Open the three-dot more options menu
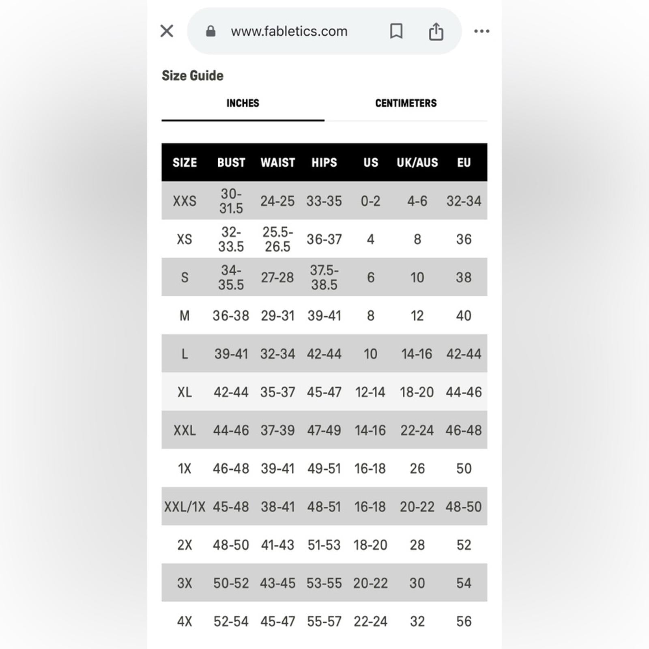 click(x=481, y=31)
